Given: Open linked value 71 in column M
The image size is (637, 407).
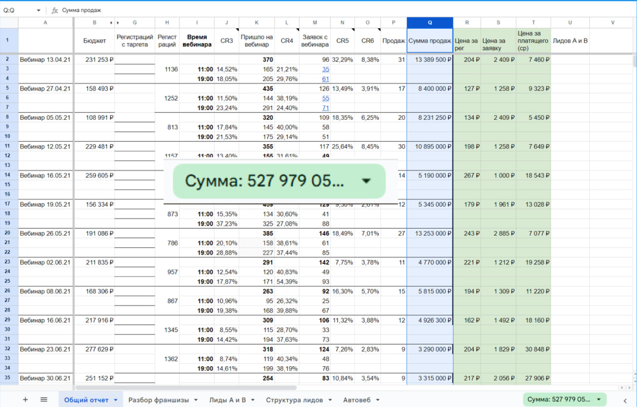Looking at the screenshot, I should [x=325, y=108].
